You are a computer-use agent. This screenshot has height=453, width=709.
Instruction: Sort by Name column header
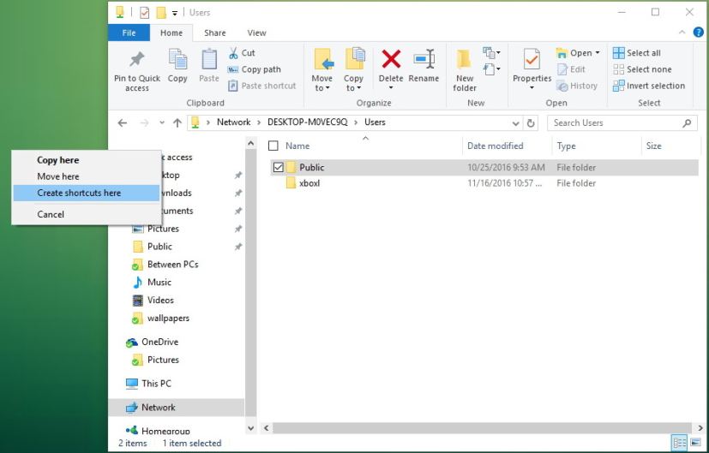297,146
